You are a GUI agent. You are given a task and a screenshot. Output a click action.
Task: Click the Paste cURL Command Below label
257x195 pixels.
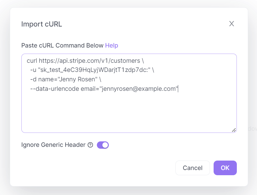tap(62, 45)
